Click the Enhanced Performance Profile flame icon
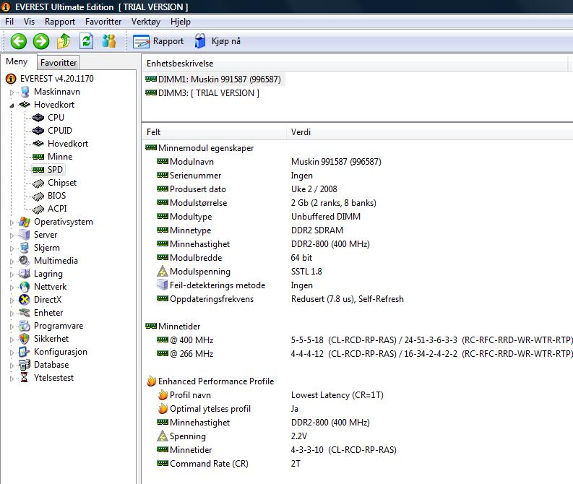Image resolution: width=573 pixels, height=484 pixels. (x=151, y=381)
